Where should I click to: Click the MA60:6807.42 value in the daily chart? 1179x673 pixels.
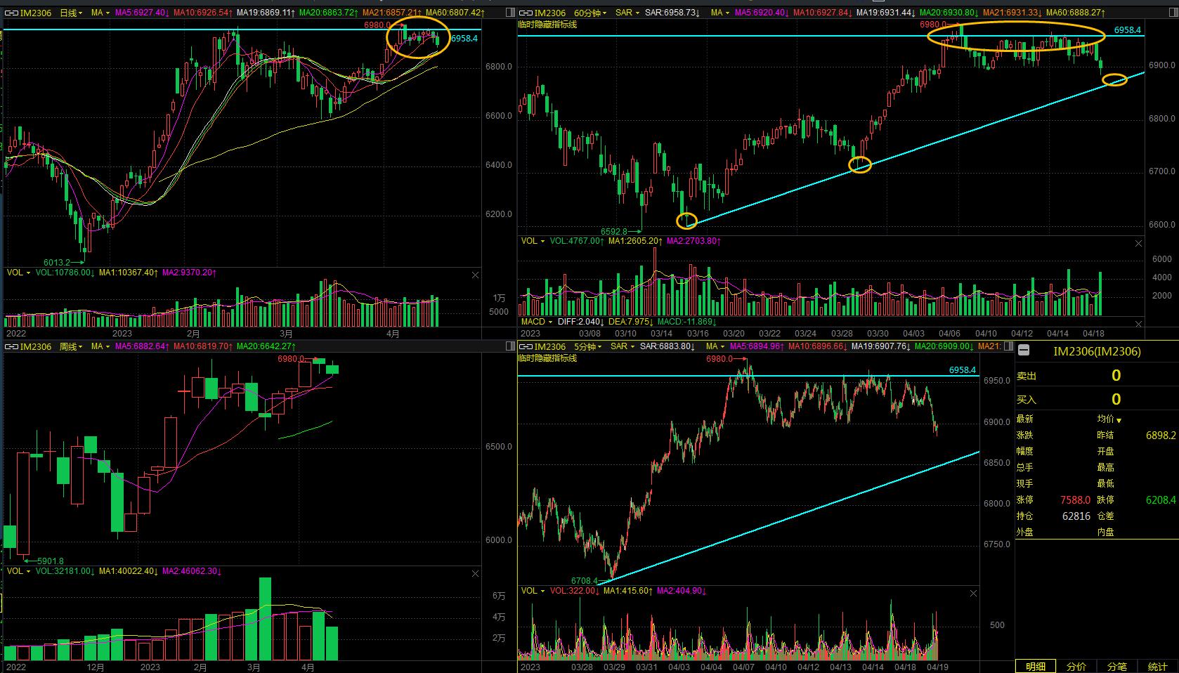pyautogui.click(x=455, y=13)
